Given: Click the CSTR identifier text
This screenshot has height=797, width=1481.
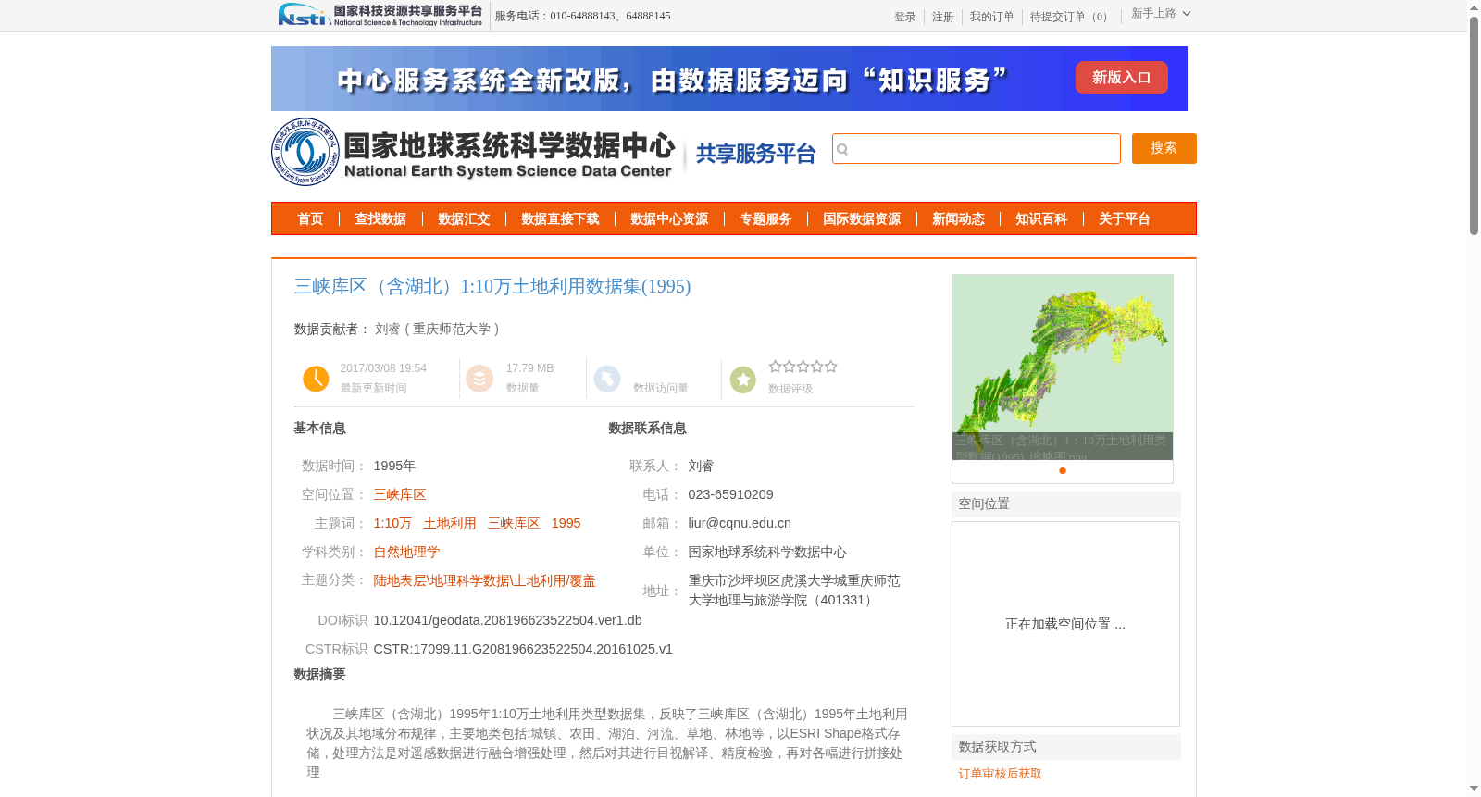Looking at the screenshot, I should pyautogui.click(x=523, y=649).
